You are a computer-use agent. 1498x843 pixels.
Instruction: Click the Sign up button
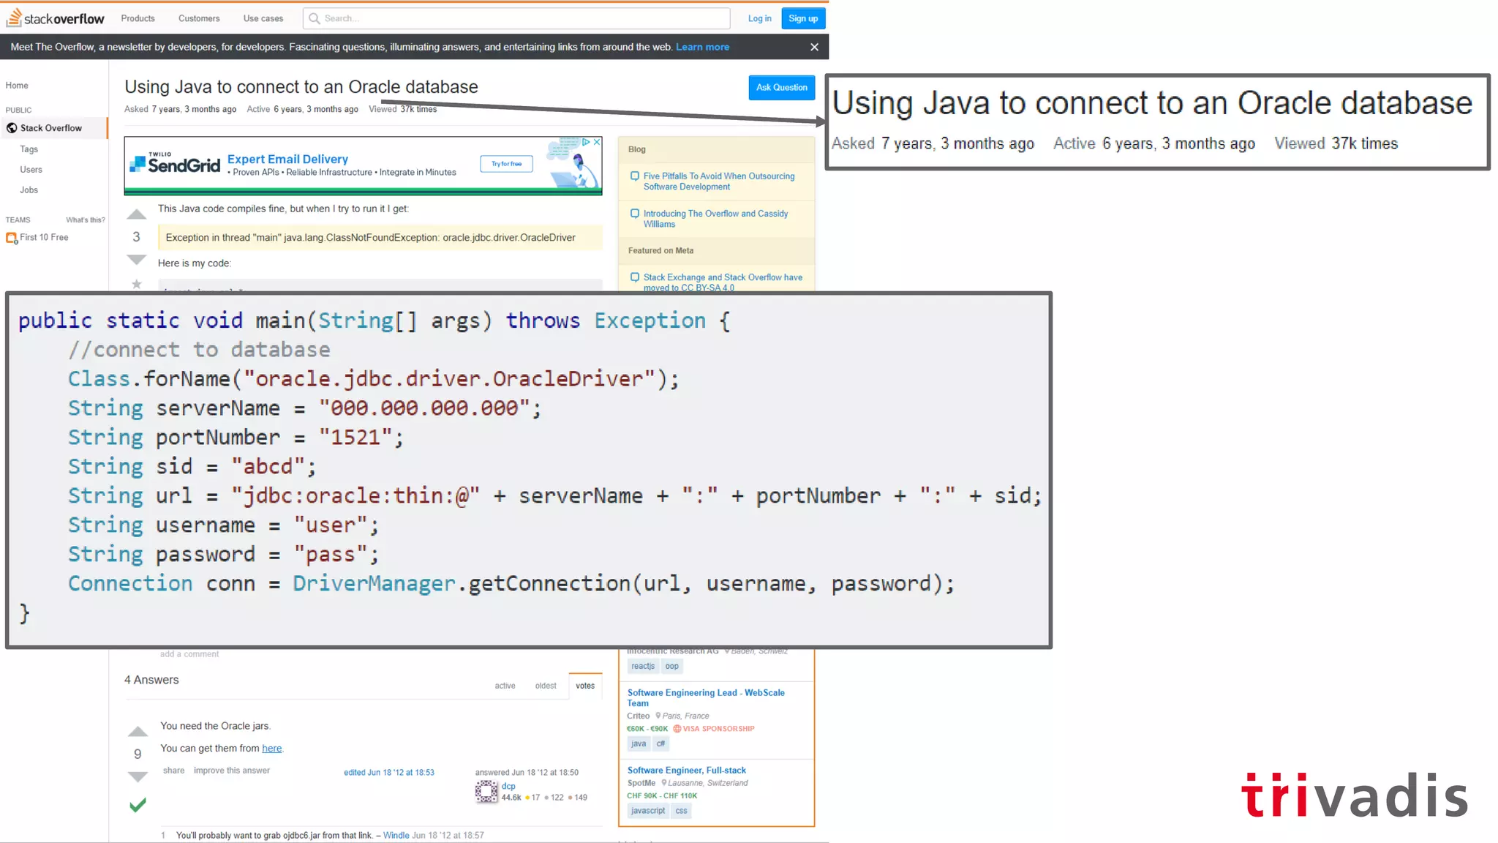click(x=802, y=18)
